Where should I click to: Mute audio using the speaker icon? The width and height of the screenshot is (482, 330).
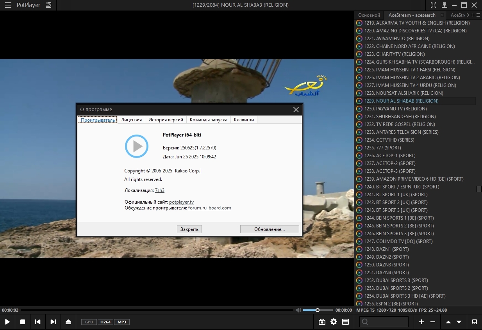298,310
